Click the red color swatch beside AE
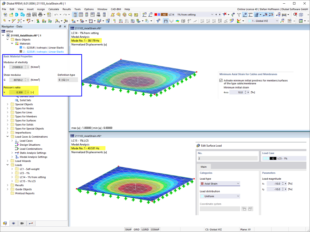Viewport: 310px width, 232px height. pos(156,14)
